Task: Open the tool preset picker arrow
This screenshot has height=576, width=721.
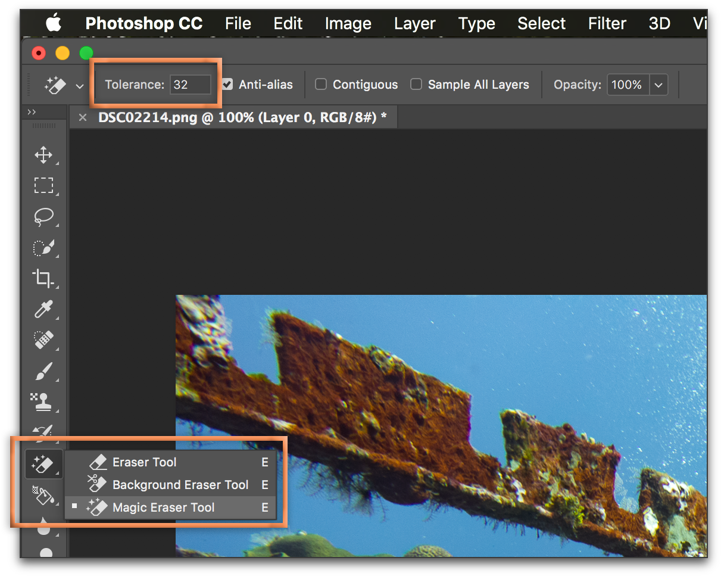Action: 80,86
